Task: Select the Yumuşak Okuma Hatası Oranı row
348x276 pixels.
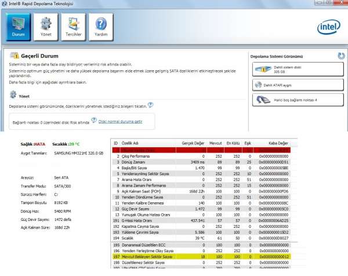Action: [x=201, y=215]
